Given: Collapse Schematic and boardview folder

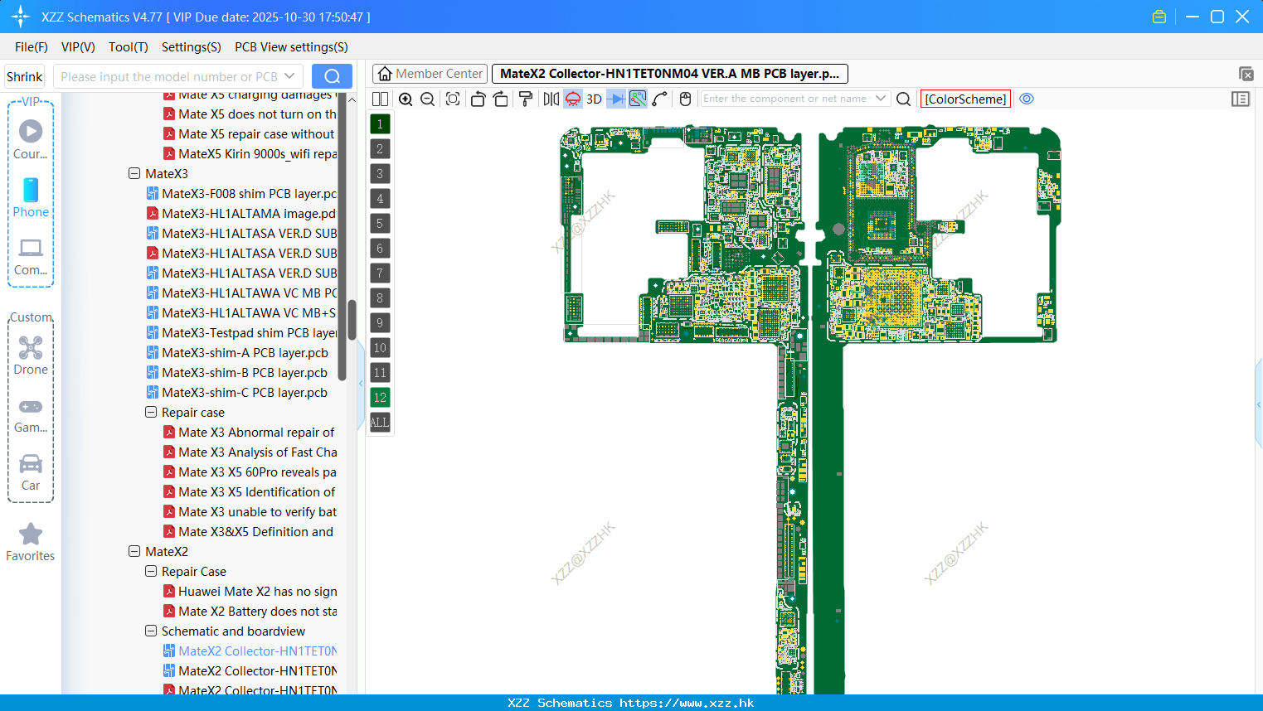Looking at the screenshot, I should coord(151,631).
